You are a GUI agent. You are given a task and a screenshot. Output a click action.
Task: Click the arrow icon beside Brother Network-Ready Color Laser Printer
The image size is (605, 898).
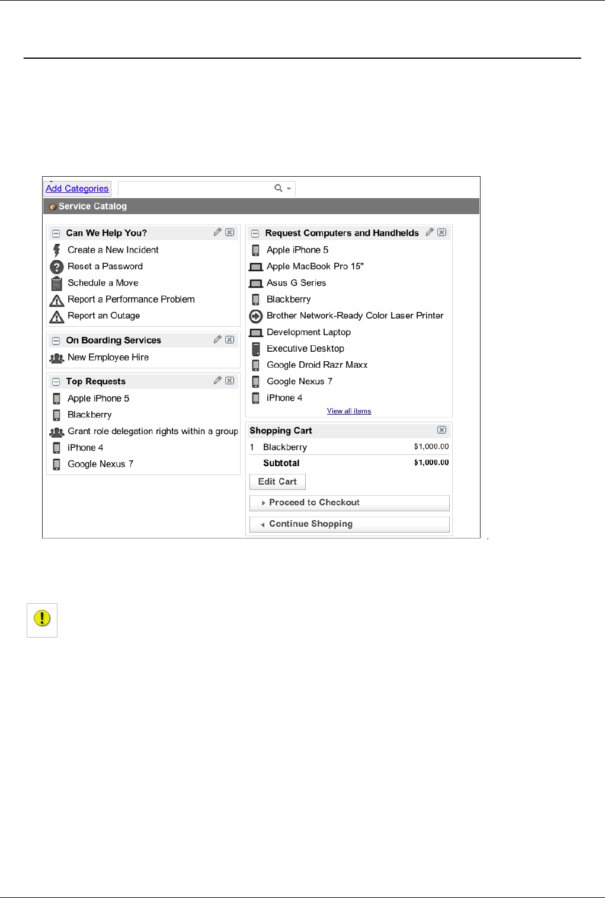(256, 316)
